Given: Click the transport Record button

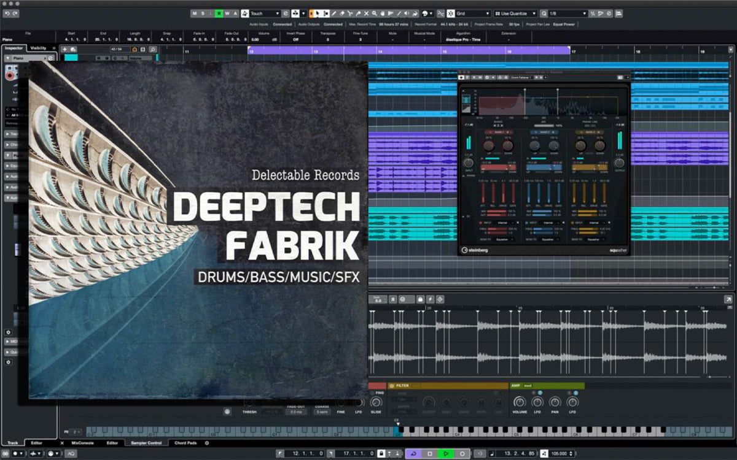Looking at the screenshot, I should pos(462,454).
